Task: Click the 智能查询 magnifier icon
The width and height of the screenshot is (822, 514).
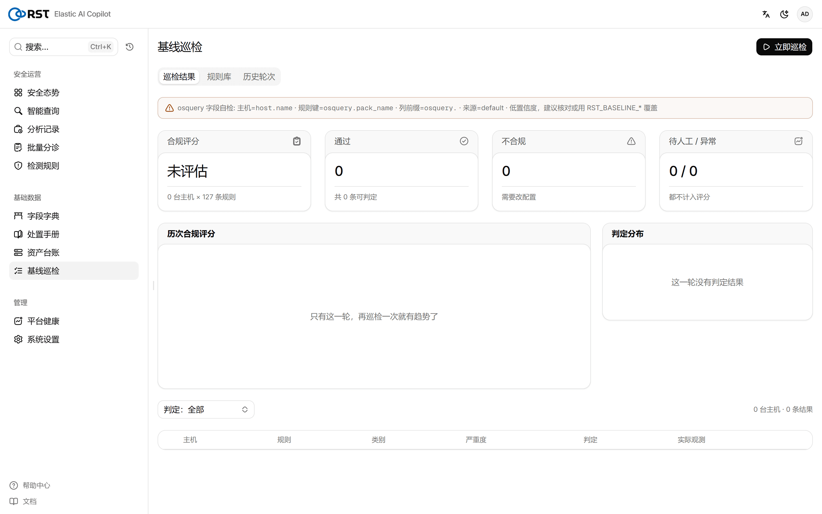Action: click(x=18, y=111)
